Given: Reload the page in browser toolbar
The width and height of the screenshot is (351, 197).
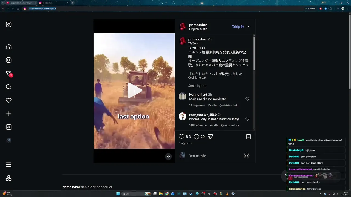Looking at the screenshot, I should pyautogui.click(x=13, y=8).
